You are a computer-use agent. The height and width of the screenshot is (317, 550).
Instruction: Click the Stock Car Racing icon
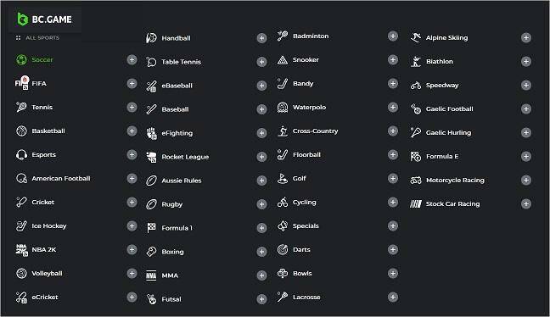click(x=416, y=204)
